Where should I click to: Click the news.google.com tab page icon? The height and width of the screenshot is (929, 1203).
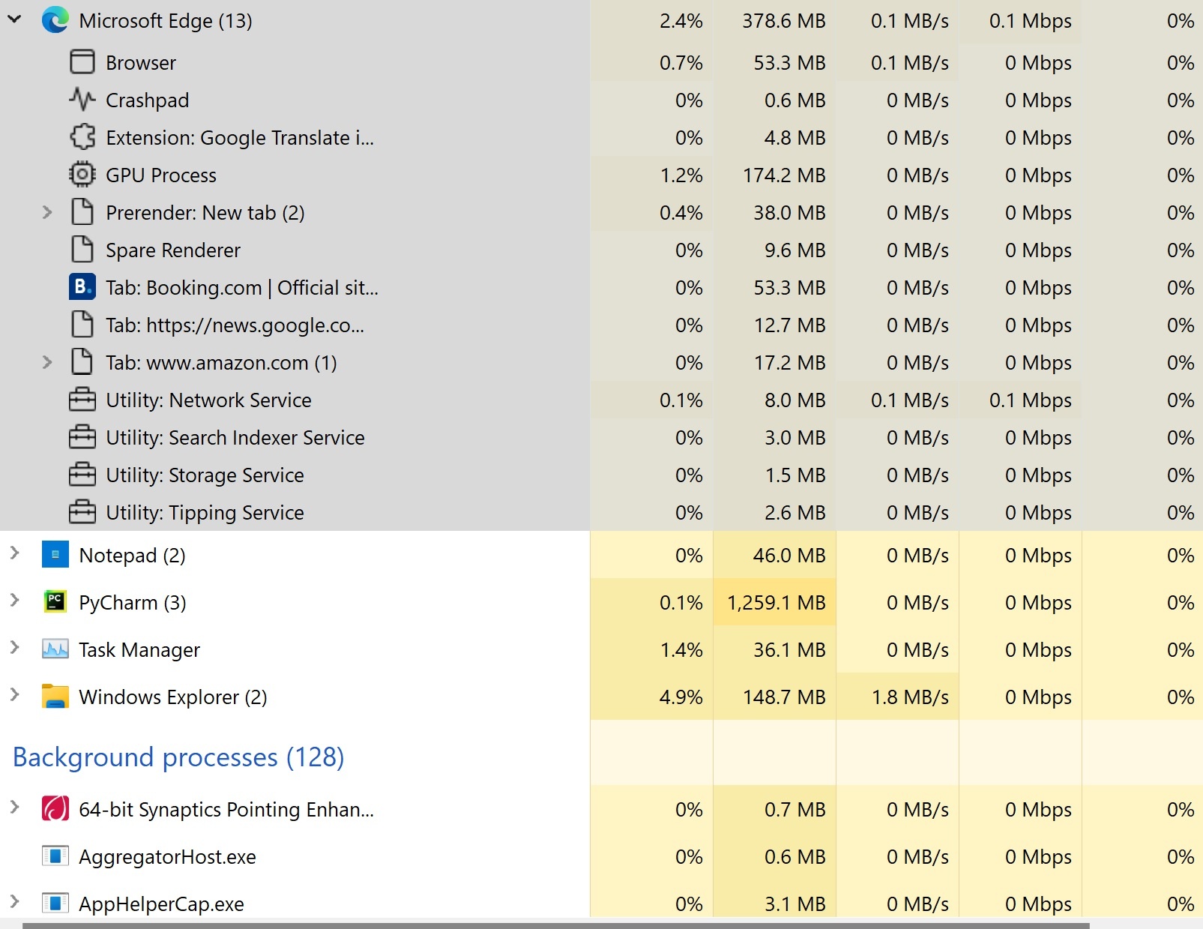pyautogui.click(x=82, y=325)
